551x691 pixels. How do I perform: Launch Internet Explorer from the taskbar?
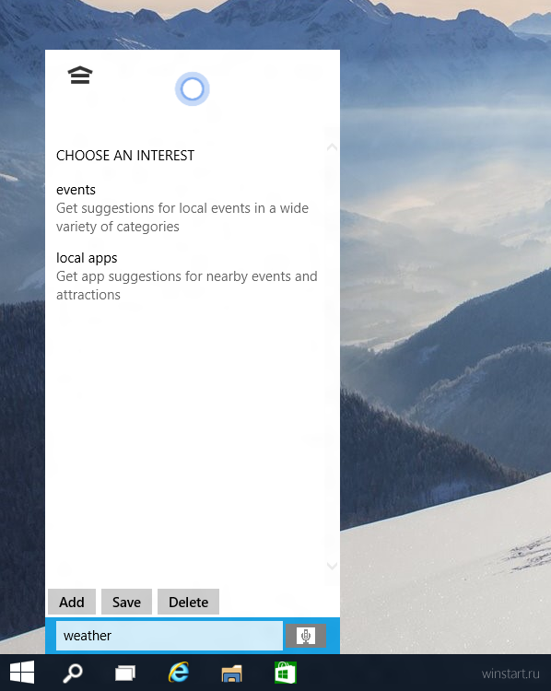(x=179, y=673)
